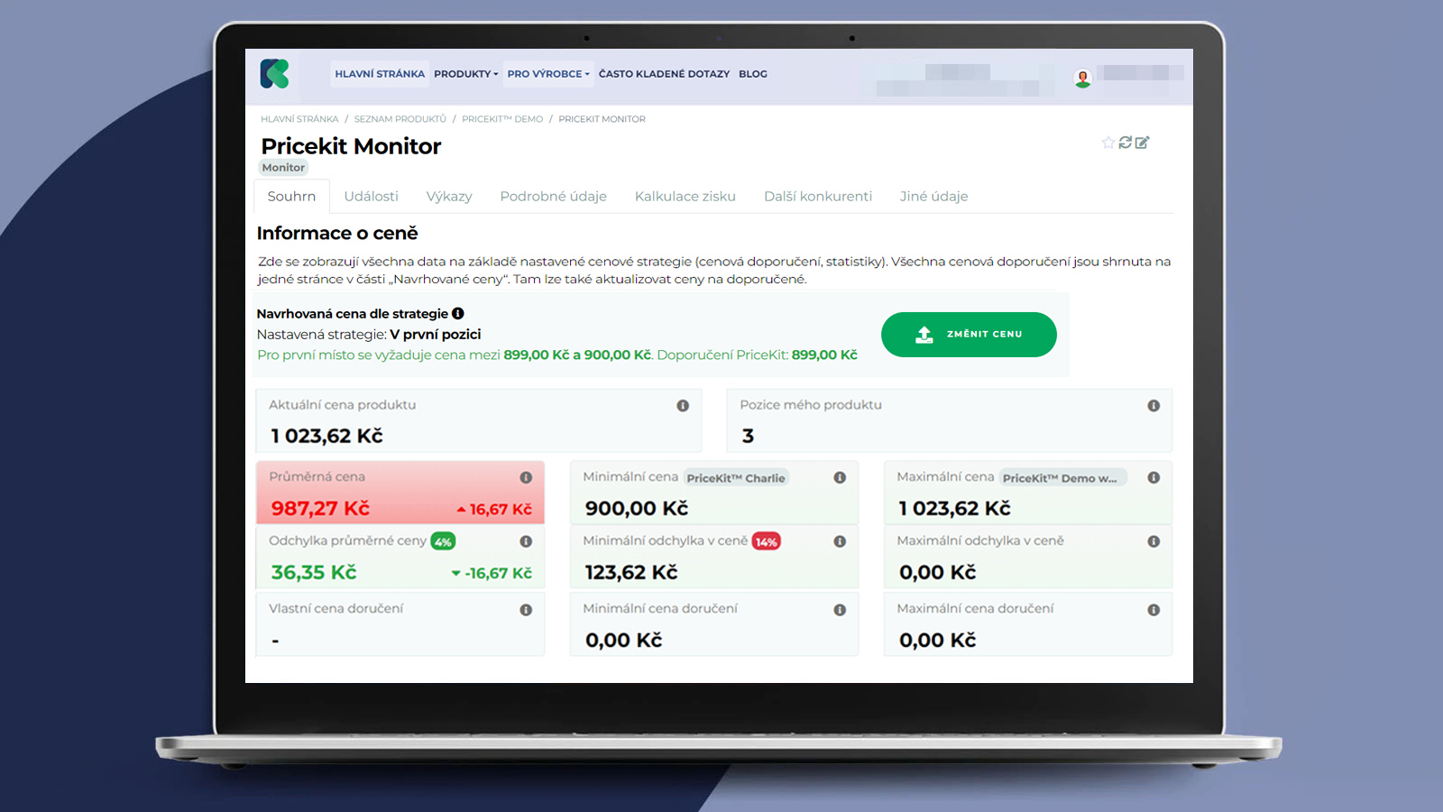This screenshot has height=812, width=1443.
Task: Switch to the Události tab
Action: click(x=371, y=197)
